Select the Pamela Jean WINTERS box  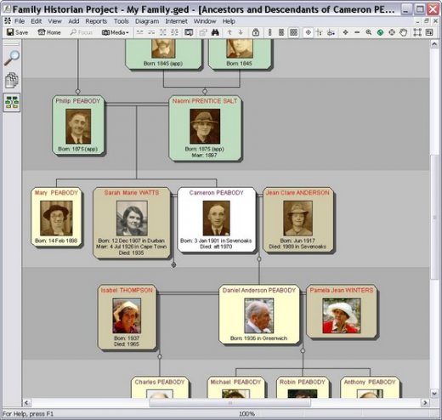coord(342,311)
